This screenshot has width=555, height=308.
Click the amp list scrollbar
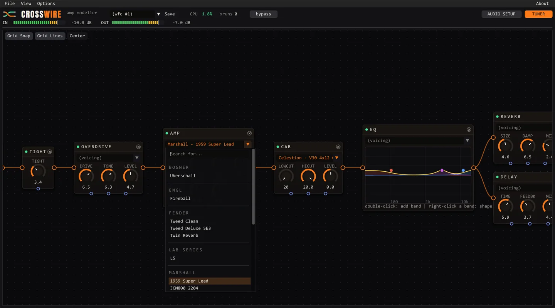[x=253, y=187]
